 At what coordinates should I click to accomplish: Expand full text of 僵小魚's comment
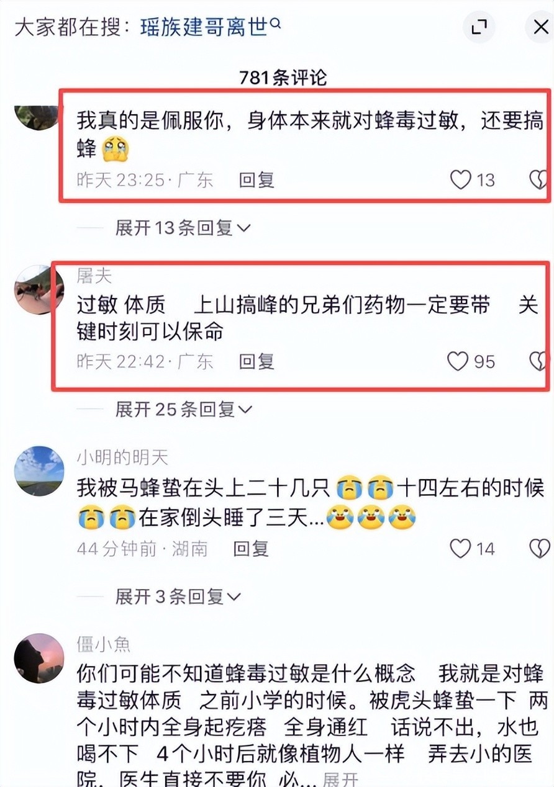pyautogui.click(x=341, y=780)
